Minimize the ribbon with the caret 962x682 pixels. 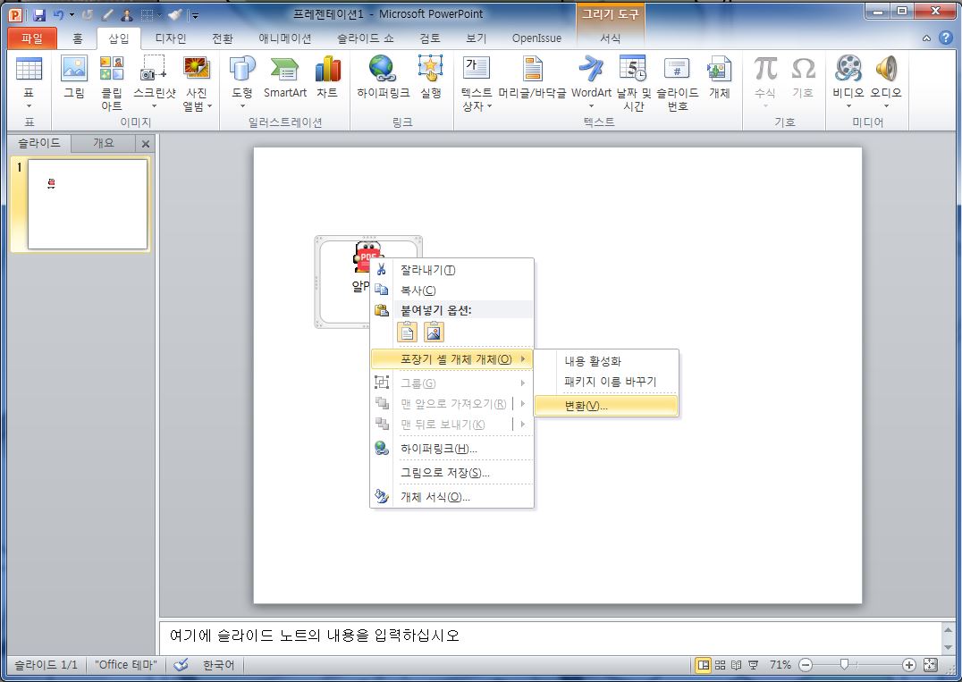tap(926, 38)
